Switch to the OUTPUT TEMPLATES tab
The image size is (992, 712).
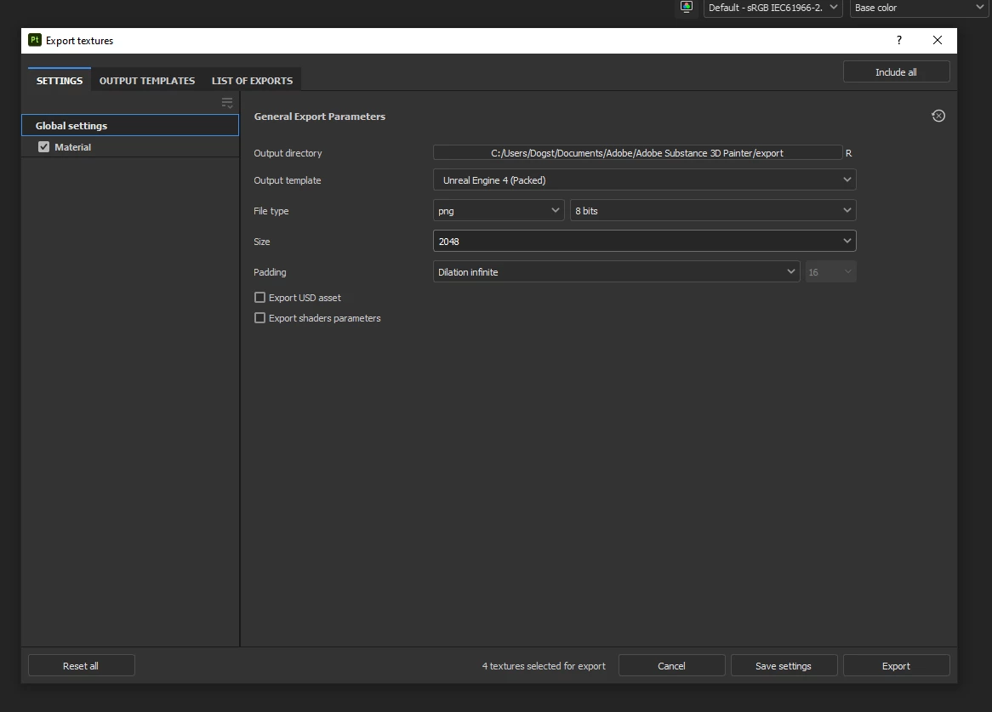point(147,80)
